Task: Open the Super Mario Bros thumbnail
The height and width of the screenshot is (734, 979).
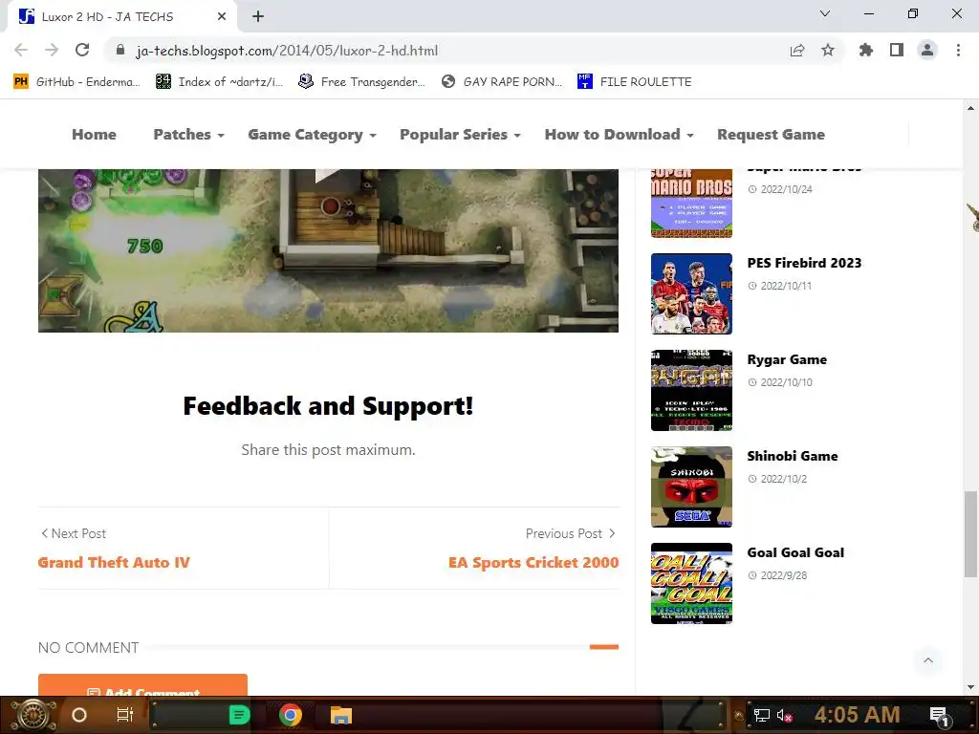Action: (x=691, y=204)
